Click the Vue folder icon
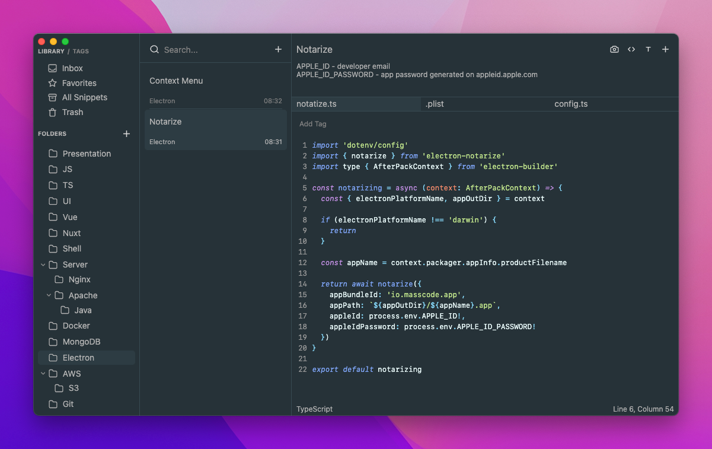 pos(53,217)
